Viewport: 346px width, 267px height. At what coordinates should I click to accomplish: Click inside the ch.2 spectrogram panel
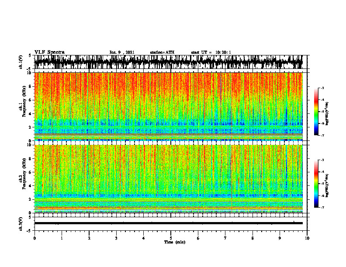[168, 179]
